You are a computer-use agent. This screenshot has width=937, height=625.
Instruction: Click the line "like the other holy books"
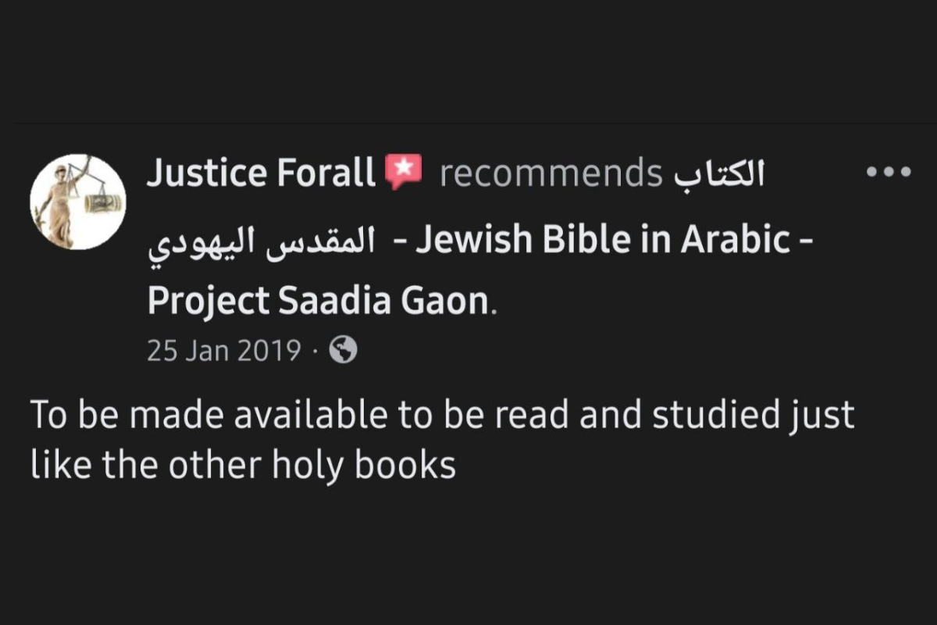click(243, 466)
